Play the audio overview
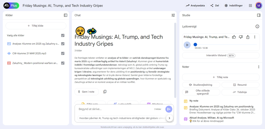The image size is (265, 129). 187,45
